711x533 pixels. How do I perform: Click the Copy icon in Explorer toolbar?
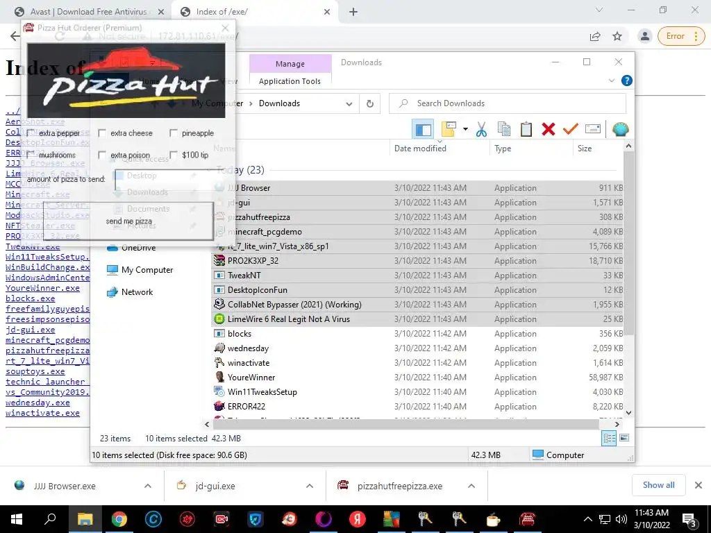504,130
